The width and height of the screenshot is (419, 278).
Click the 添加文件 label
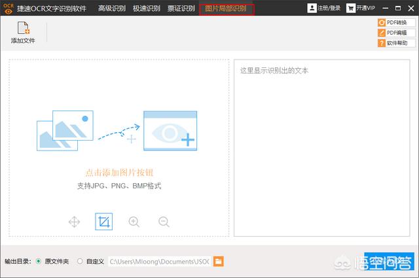23,41
